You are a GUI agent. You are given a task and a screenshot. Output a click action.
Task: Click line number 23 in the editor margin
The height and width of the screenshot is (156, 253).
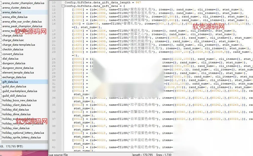54,52
